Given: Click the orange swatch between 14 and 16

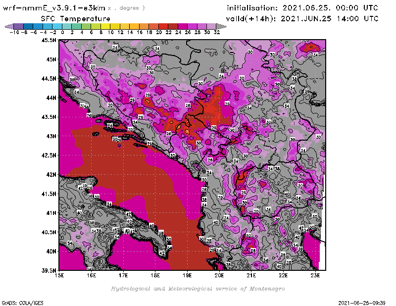Looking at the screenshot, I should pyautogui.click(x=134, y=26).
